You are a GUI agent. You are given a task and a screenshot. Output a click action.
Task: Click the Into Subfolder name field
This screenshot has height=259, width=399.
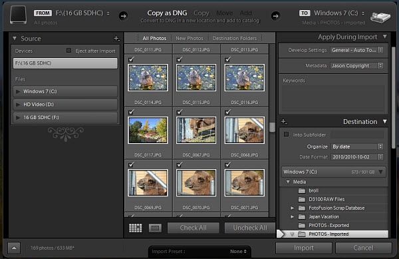tap(357, 134)
